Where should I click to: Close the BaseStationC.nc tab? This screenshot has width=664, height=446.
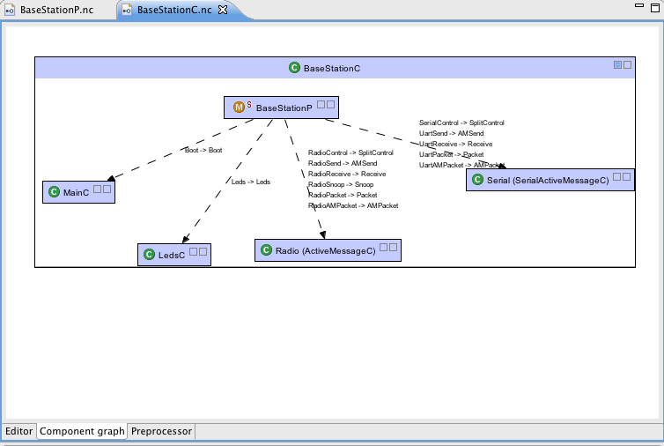[223, 10]
